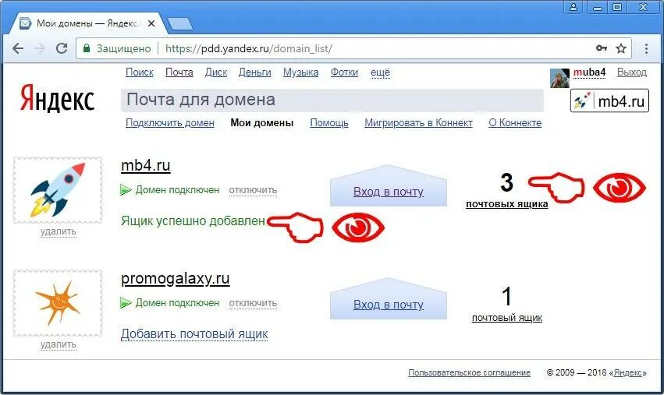Reload the page with refresh icon
This screenshot has height=395, width=664.
point(62,48)
